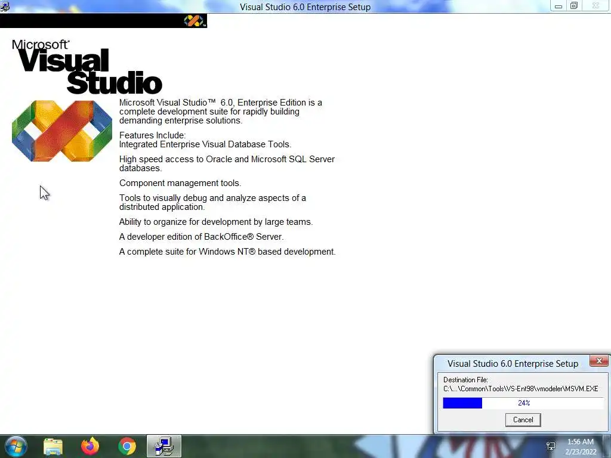Click 'Component management tools.' text

(x=180, y=183)
